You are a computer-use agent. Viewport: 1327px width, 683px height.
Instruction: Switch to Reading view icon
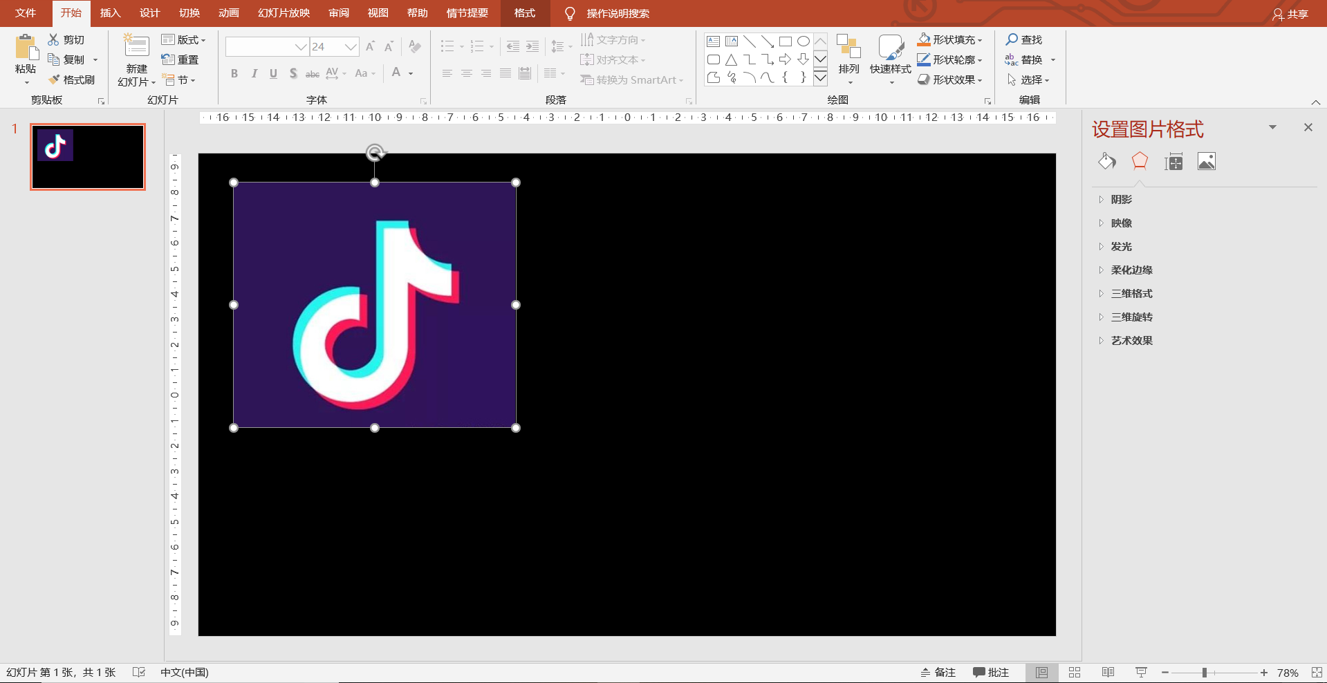tap(1108, 673)
